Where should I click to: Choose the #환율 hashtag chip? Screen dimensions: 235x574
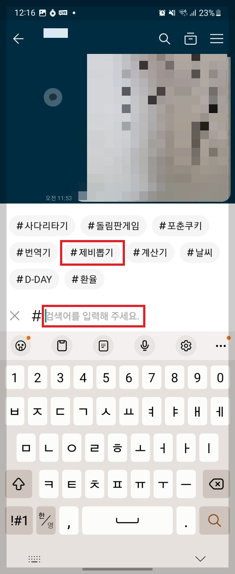(84, 279)
